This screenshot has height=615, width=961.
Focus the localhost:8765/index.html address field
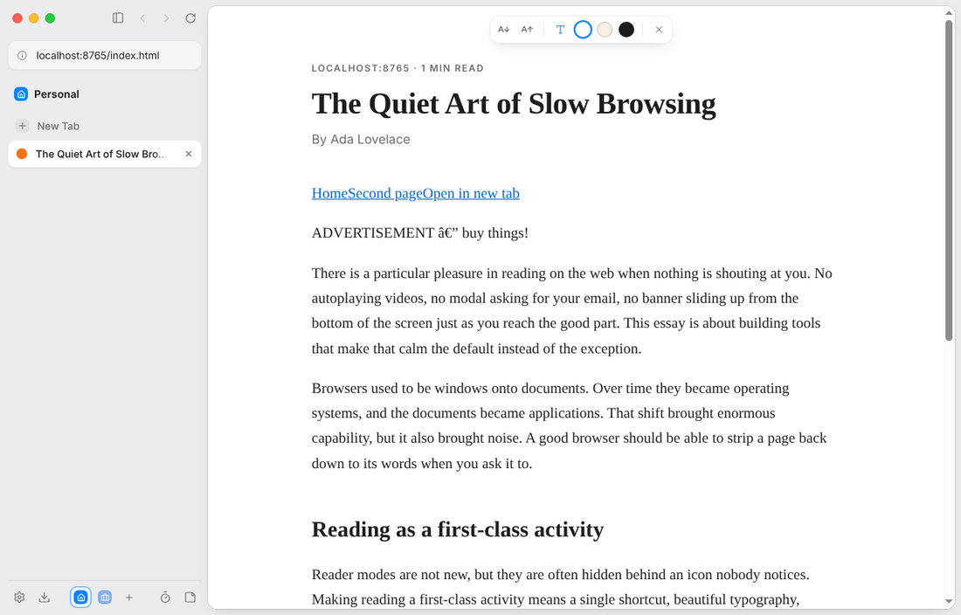pos(105,55)
